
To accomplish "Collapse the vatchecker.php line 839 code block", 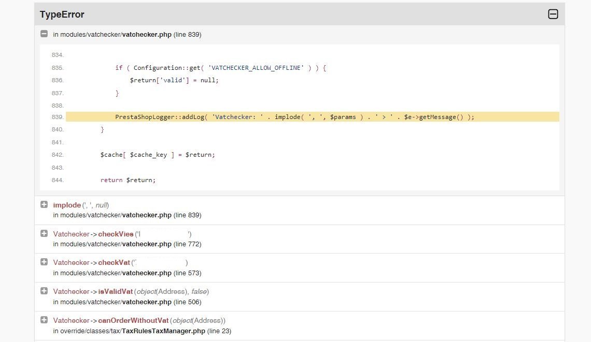I will coord(44,34).
